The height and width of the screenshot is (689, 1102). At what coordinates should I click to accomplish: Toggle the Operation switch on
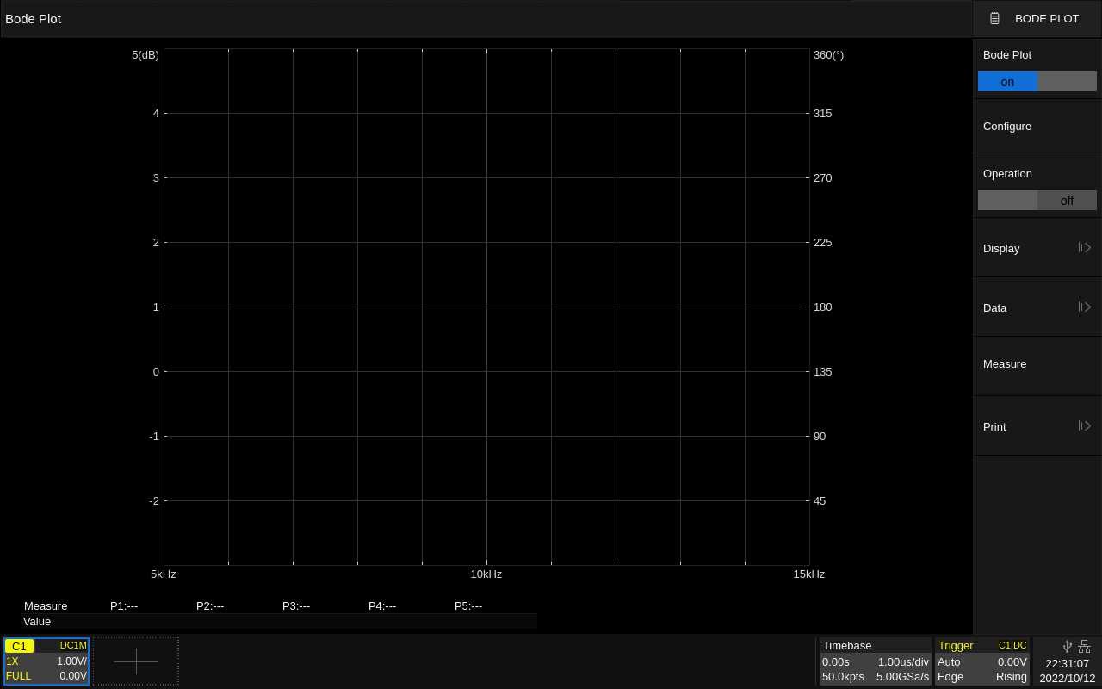point(1007,201)
